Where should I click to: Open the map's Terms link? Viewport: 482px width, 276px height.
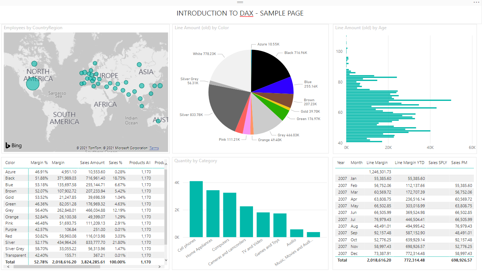tap(154, 148)
